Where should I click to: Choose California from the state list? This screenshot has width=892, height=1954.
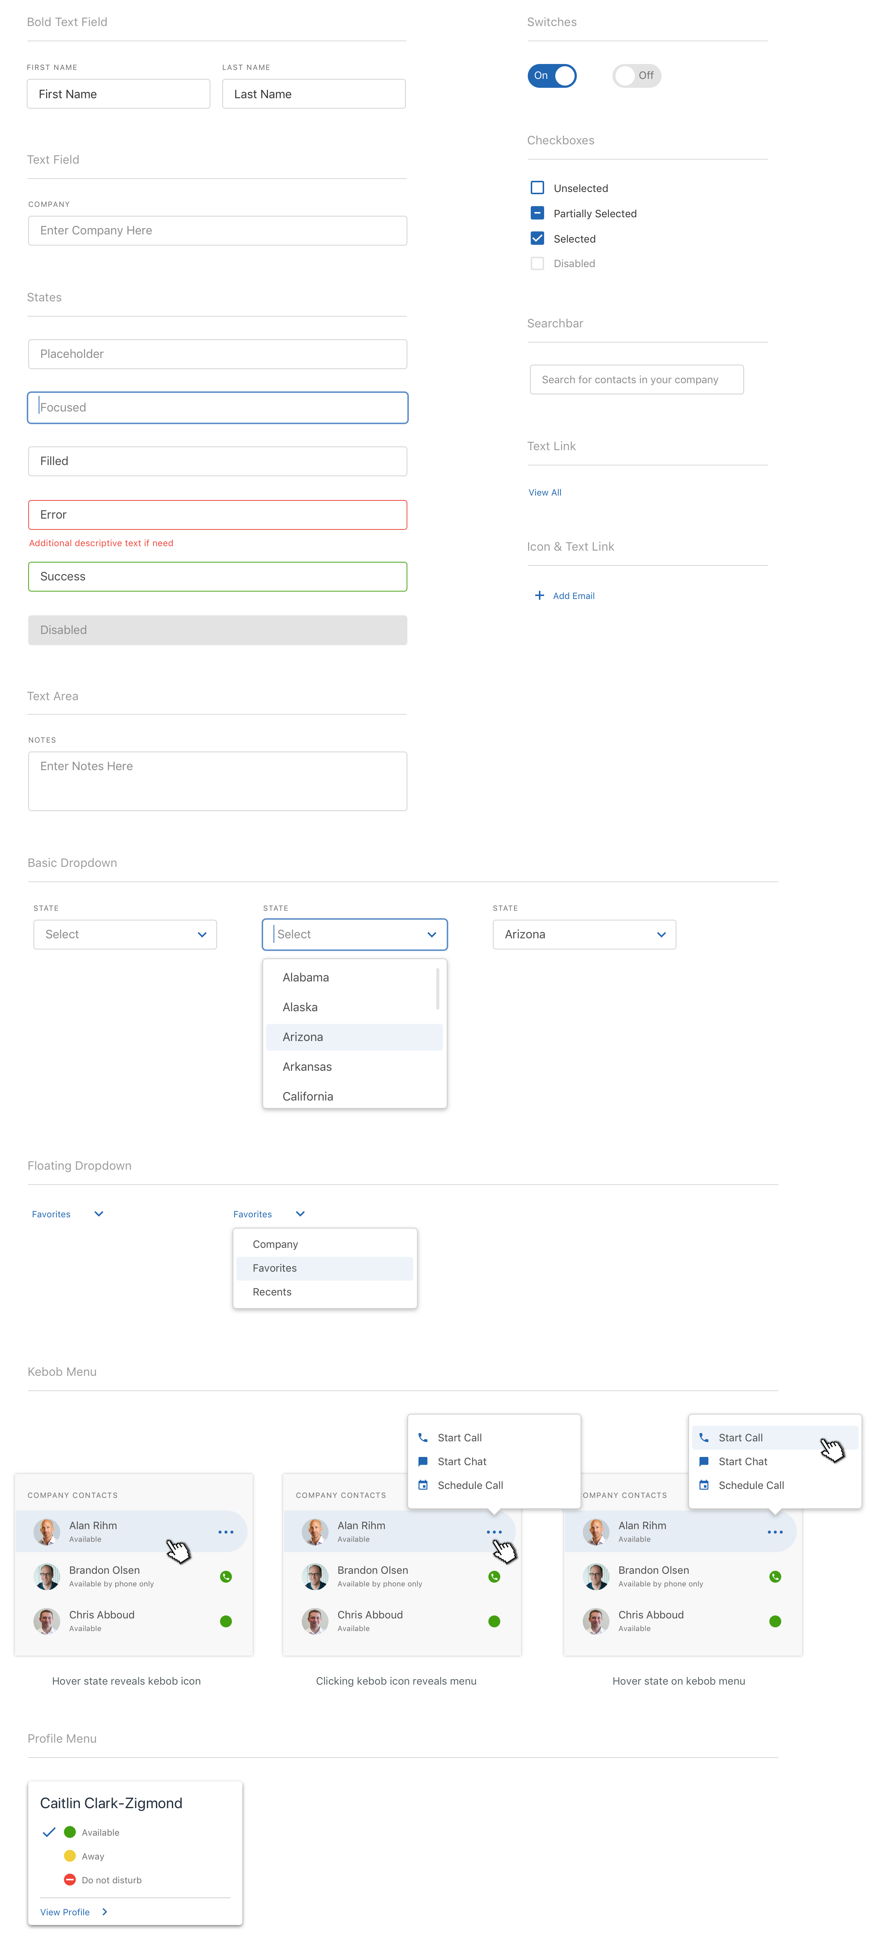coord(354,1096)
